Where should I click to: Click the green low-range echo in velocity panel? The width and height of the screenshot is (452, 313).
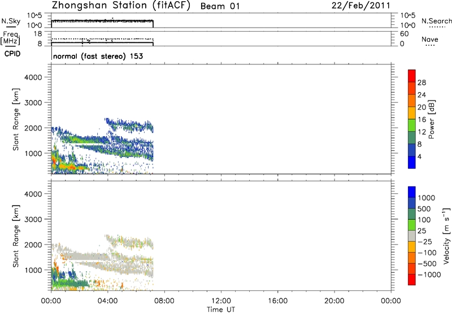[71, 284]
